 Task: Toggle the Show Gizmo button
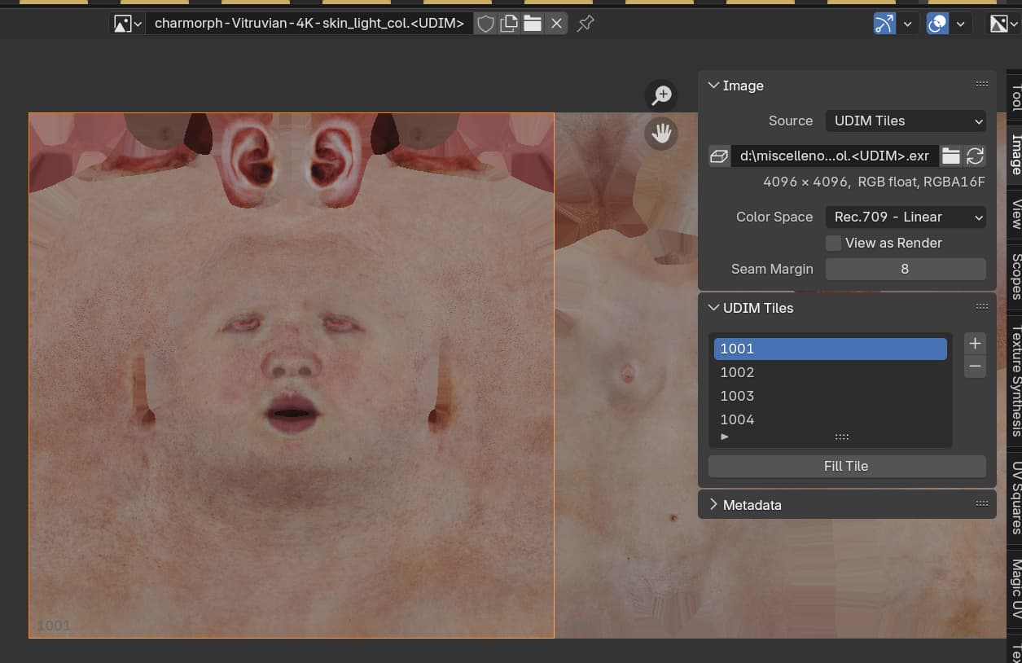click(884, 24)
